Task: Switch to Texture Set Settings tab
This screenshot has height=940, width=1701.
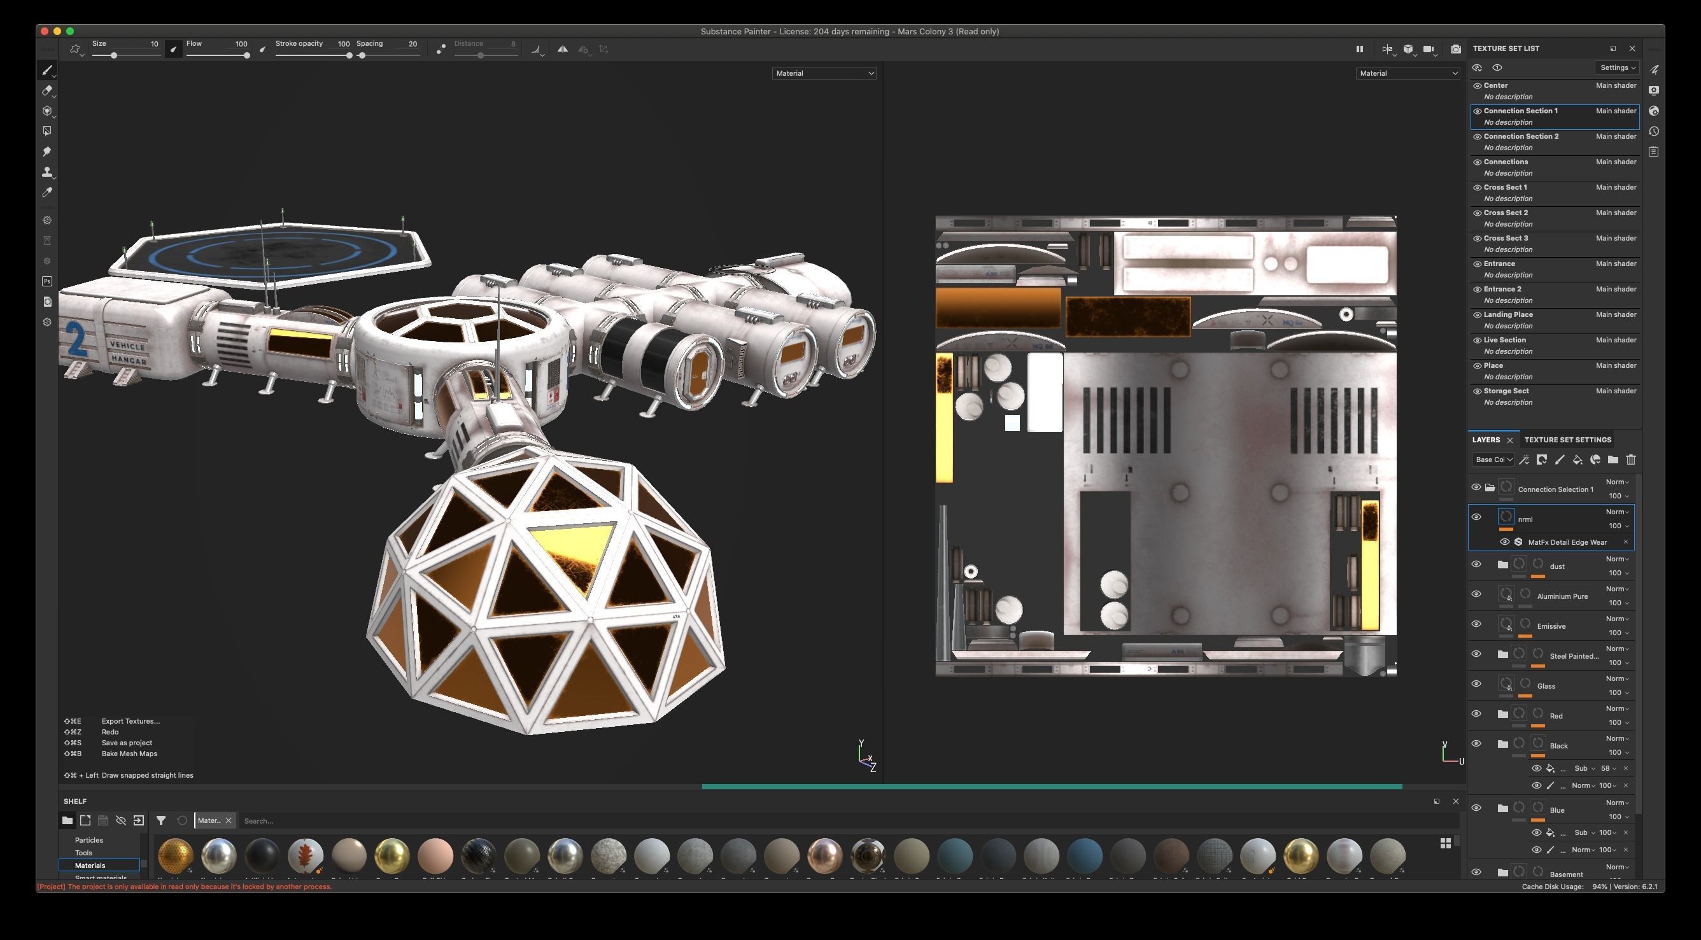Action: tap(1567, 440)
